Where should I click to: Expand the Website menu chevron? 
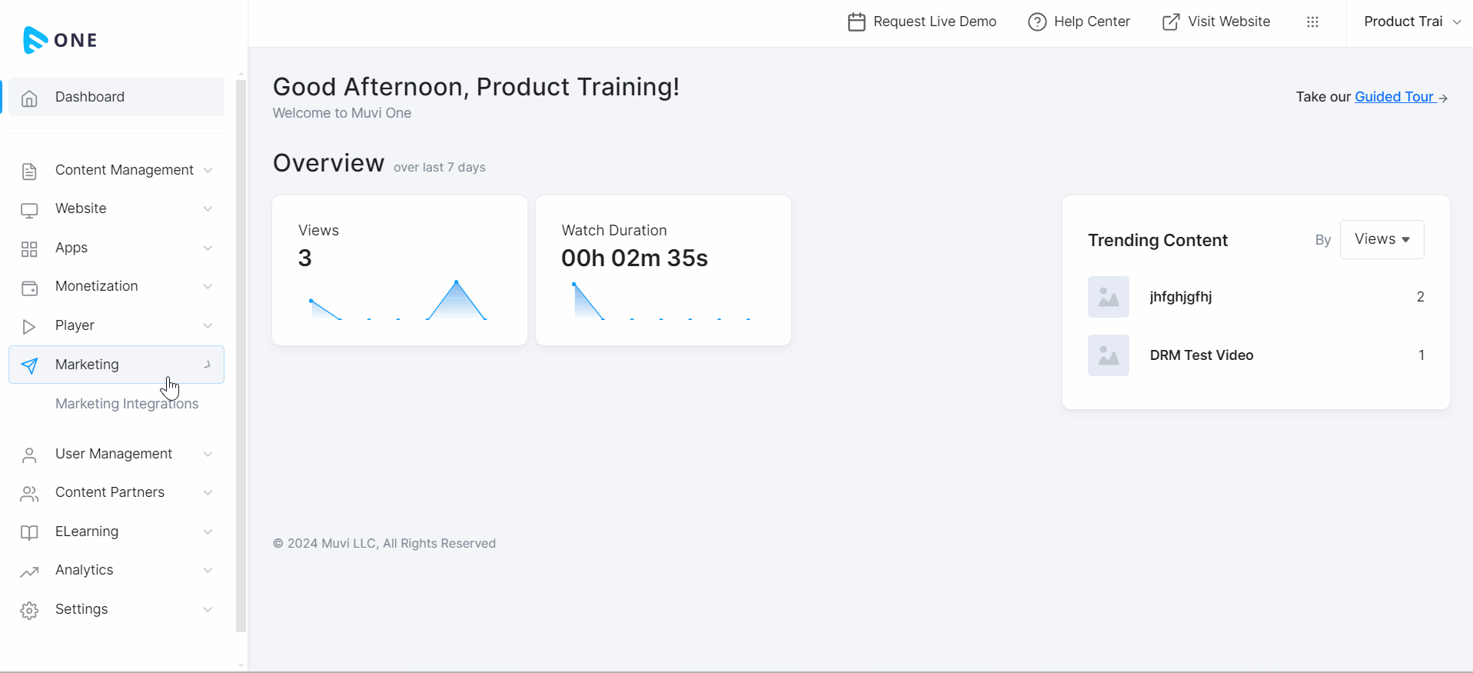click(x=208, y=209)
